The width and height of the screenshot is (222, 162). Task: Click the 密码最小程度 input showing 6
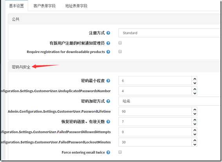(x=155, y=81)
